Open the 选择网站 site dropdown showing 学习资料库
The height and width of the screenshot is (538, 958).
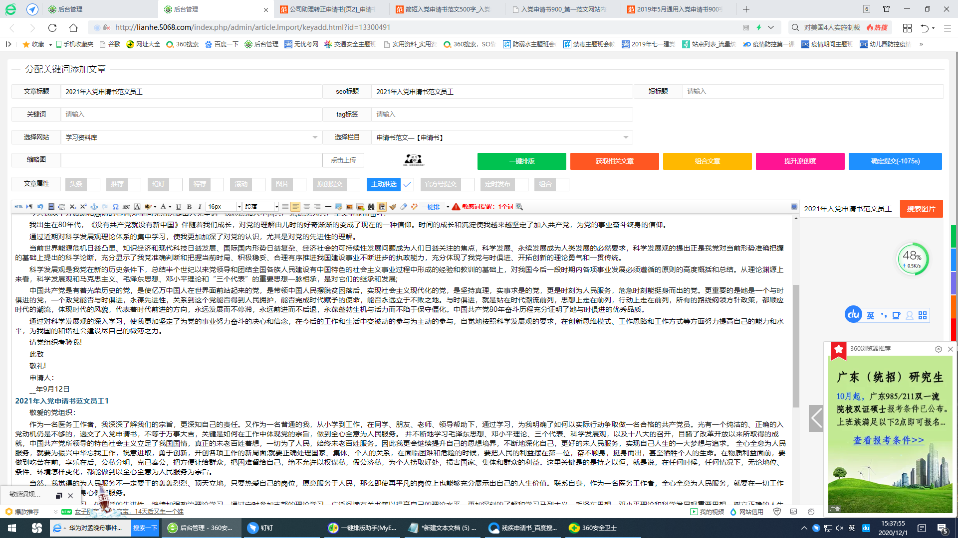coord(314,137)
